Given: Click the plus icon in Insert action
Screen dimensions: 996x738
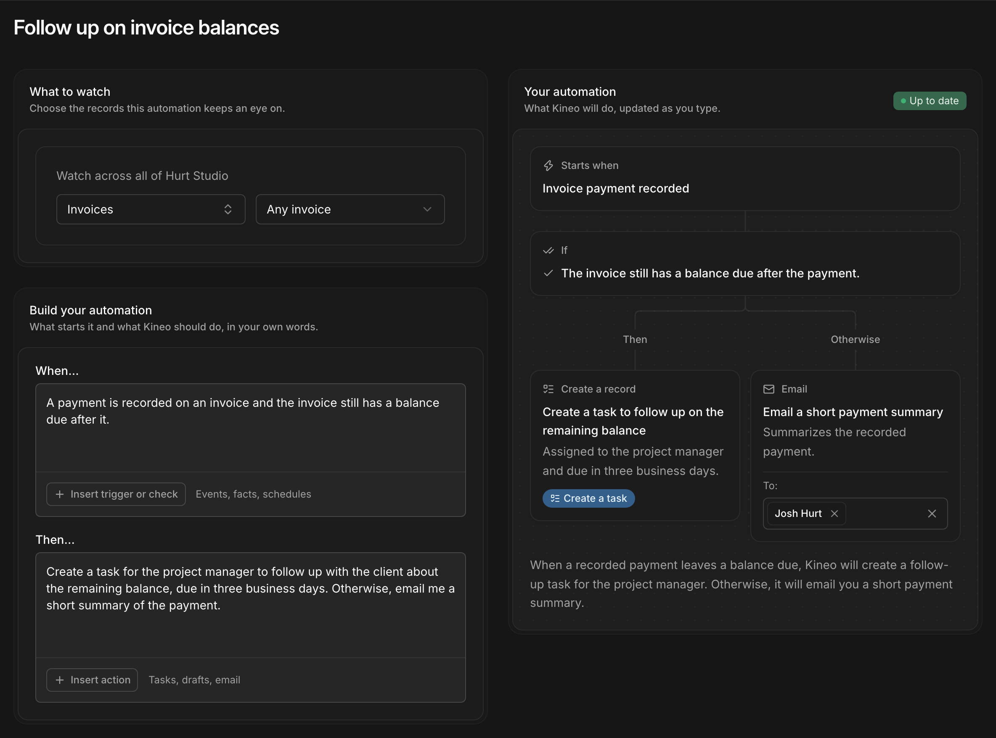Looking at the screenshot, I should (x=60, y=680).
